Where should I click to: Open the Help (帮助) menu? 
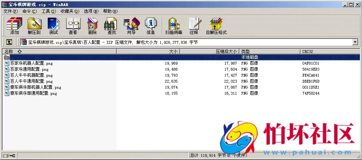pyautogui.click(x=110, y=11)
